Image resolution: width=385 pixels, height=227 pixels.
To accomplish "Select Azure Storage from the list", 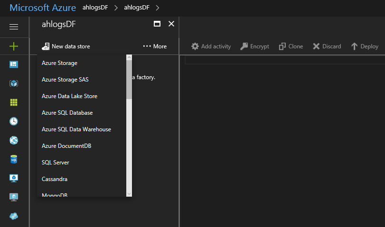I will (82, 63).
